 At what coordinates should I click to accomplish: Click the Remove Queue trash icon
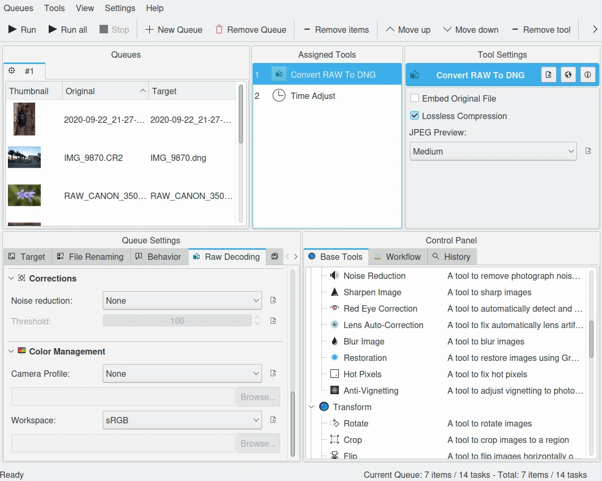pos(219,30)
